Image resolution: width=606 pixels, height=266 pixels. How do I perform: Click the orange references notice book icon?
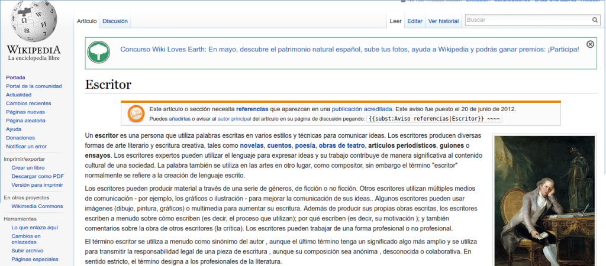point(136,113)
